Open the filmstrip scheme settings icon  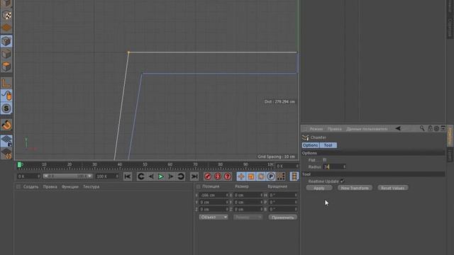[294, 176]
